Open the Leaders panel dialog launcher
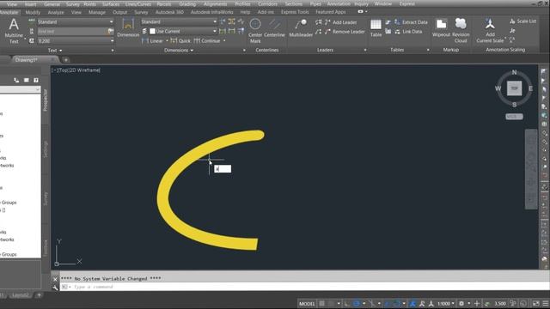Image resolution: width=550 pixels, height=309 pixels. click(x=365, y=50)
